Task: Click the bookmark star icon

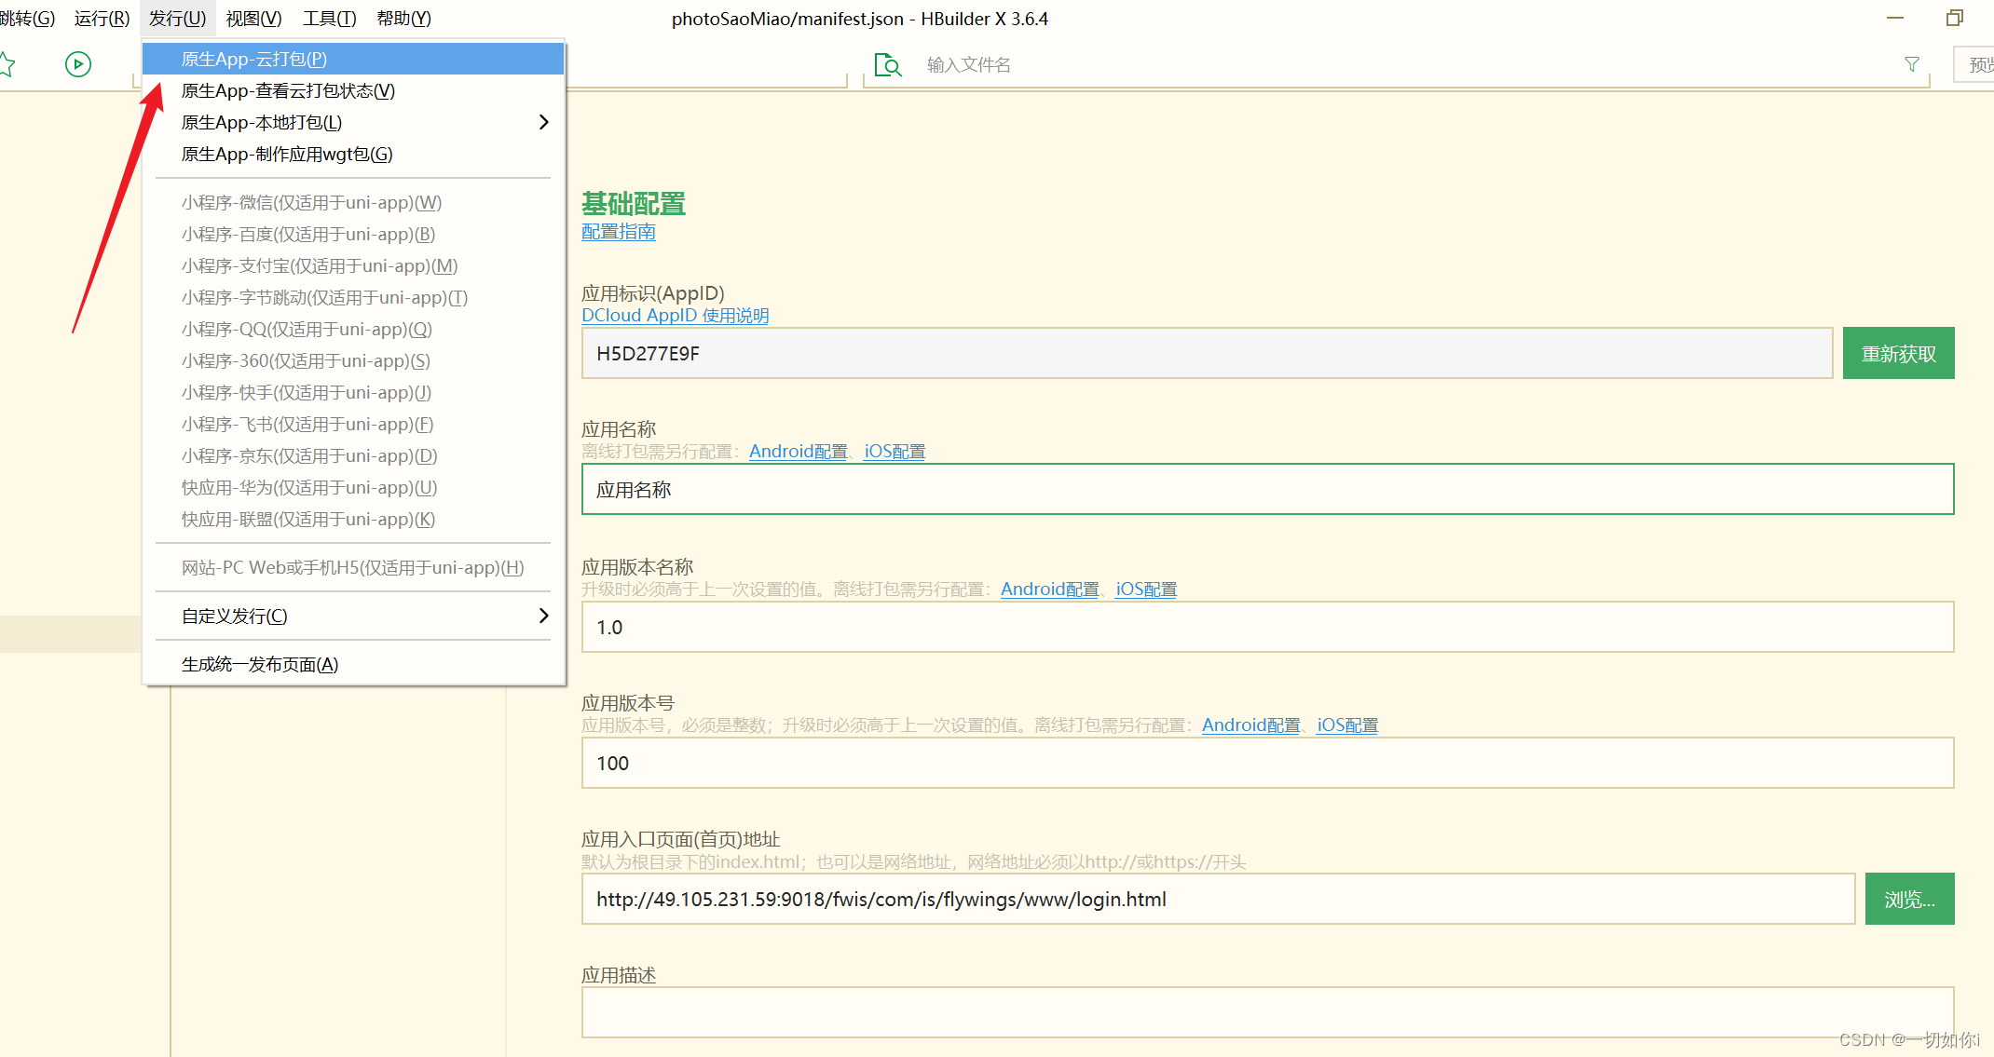Action: [x=7, y=64]
